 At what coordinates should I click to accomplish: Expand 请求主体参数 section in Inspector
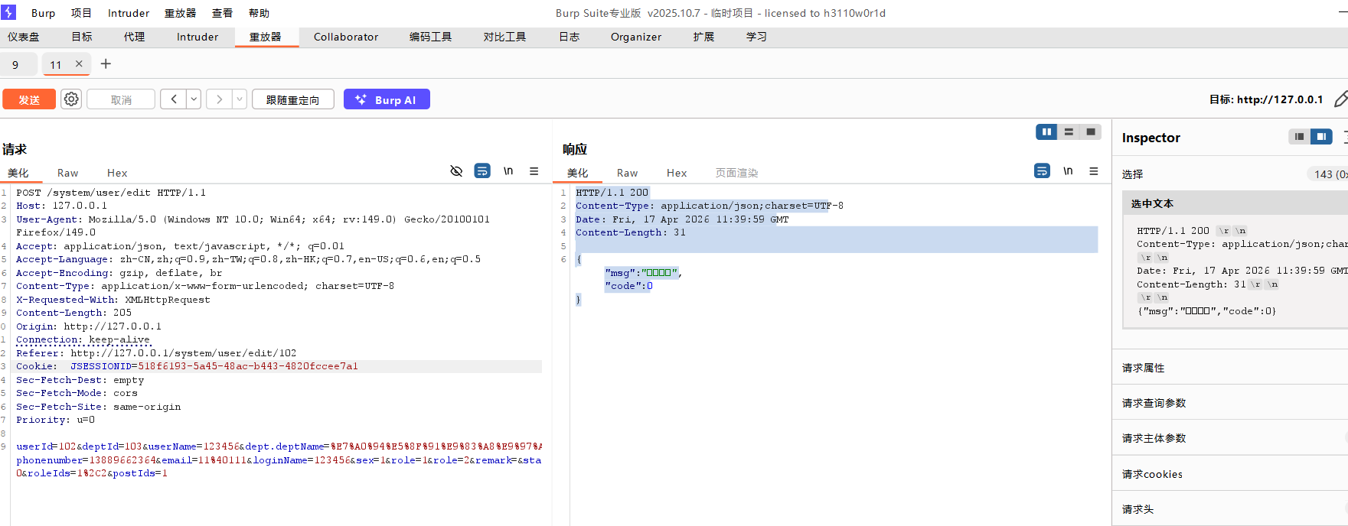click(1230, 438)
